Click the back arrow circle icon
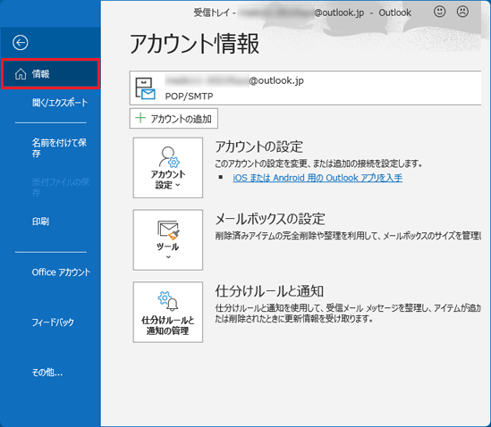Image resolution: width=491 pixels, height=427 pixels. (x=21, y=43)
